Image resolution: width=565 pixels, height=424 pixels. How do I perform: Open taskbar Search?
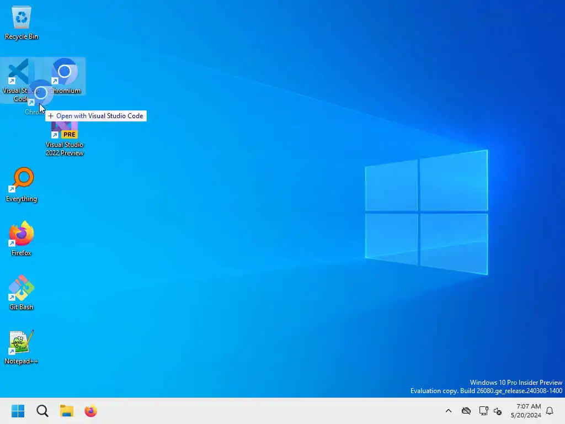(42, 411)
